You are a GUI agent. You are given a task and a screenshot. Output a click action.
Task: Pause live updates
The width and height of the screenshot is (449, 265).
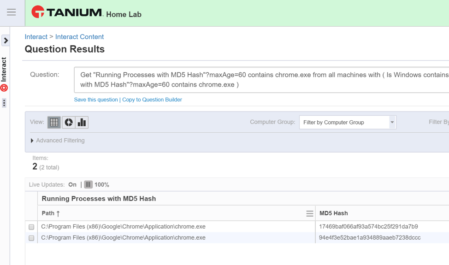coord(88,184)
